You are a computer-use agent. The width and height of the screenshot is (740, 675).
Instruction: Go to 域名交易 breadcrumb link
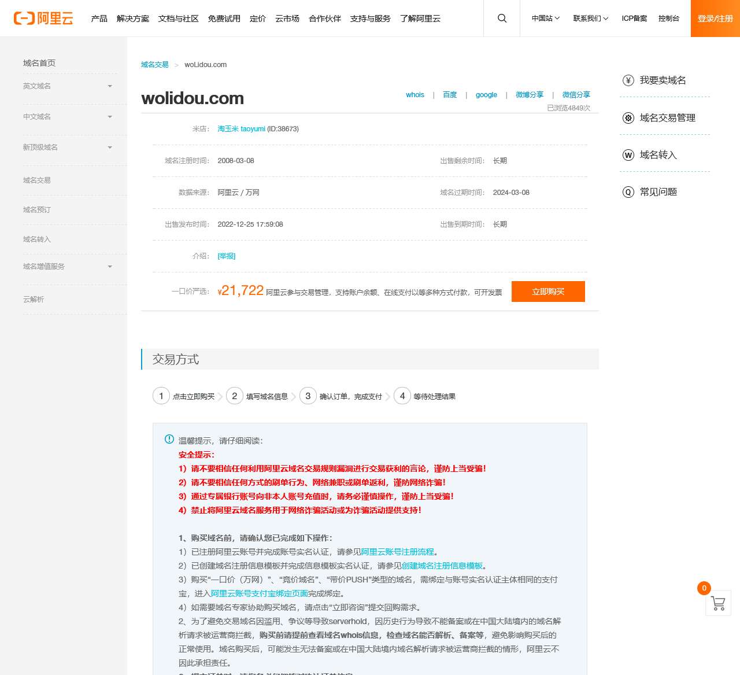pyautogui.click(x=155, y=65)
